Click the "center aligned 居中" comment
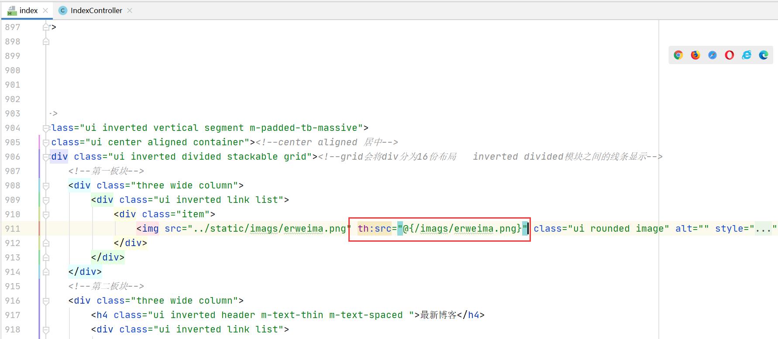This screenshot has width=778, height=339. pos(327,142)
